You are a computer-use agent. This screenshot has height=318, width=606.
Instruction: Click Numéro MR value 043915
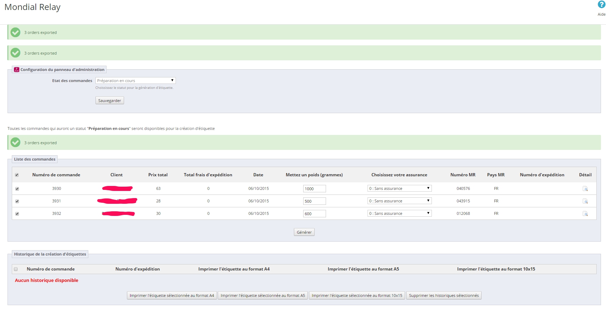pyautogui.click(x=463, y=201)
